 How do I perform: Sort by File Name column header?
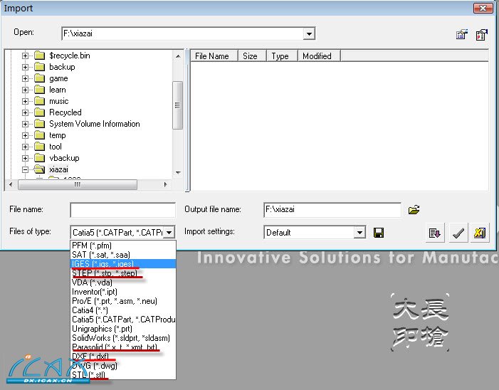214,56
